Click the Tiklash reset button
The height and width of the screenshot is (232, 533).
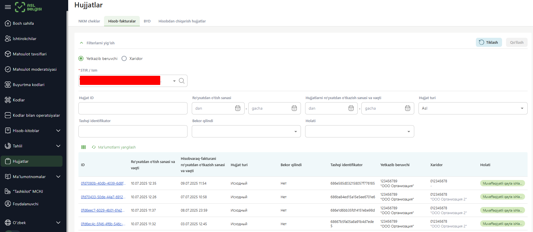point(489,42)
